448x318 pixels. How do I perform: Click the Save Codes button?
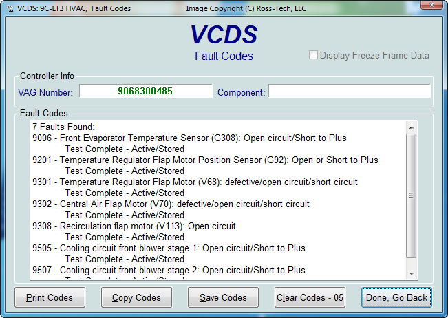(223, 297)
